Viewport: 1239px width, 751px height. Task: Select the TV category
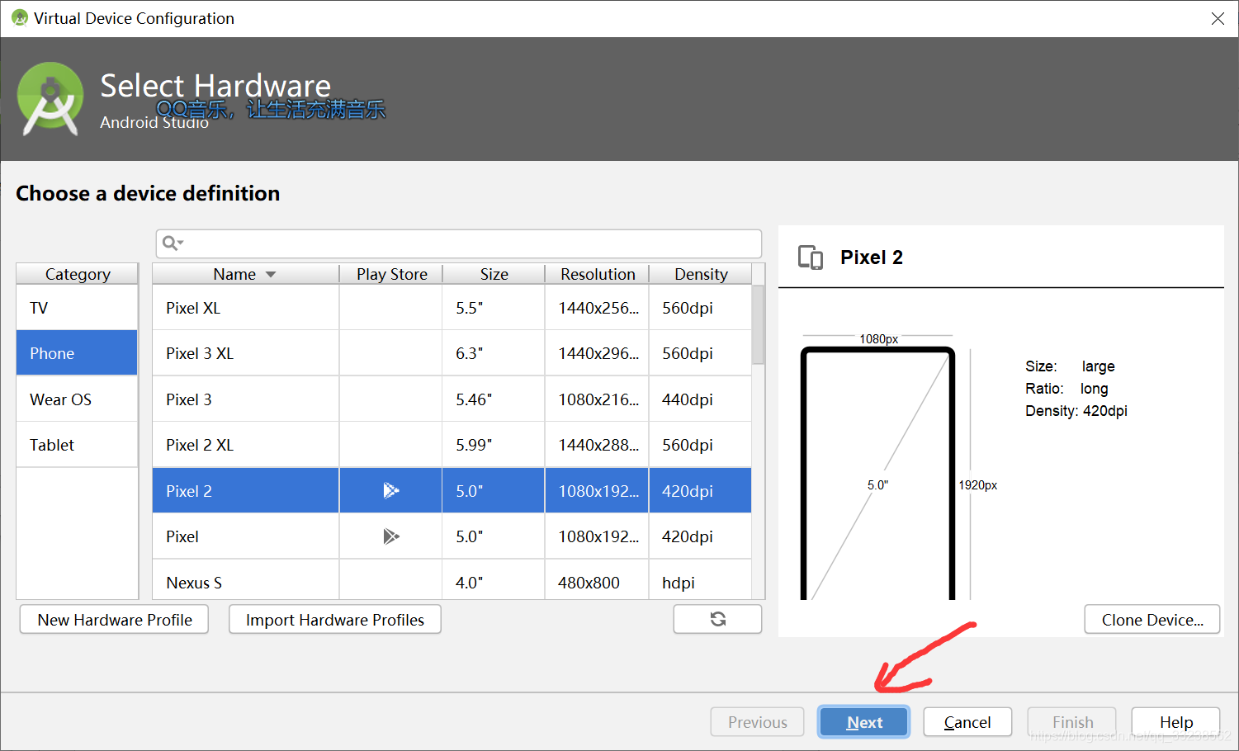(77, 308)
